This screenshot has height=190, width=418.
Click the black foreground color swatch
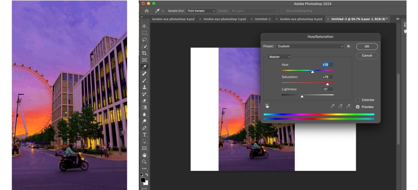click(x=143, y=180)
